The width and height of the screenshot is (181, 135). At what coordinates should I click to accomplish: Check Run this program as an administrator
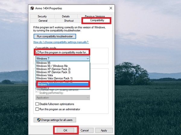(x=37, y=109)
